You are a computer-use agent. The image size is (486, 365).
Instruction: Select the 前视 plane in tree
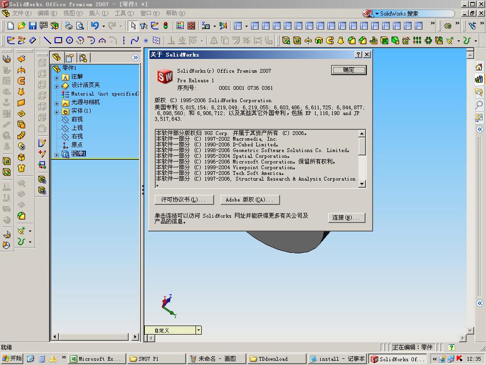[x=77, y=119]
